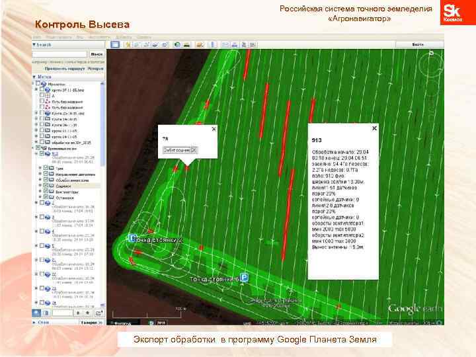The height and width of the screenshot is (357, 476).
Task: Click the Places panel vertical scrollbar
Action: click(102, 194)
